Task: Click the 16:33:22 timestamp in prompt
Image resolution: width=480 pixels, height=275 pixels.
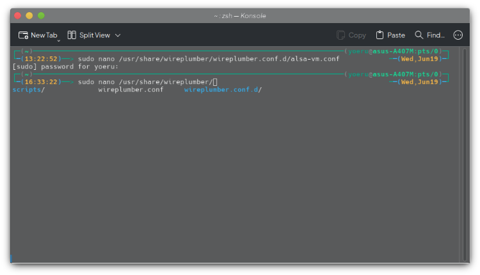Action: 41,82
